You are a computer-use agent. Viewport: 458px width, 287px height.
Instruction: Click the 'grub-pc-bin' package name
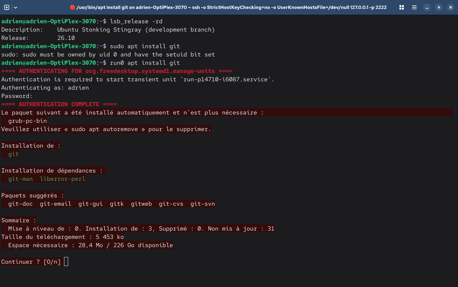(27, 121)
